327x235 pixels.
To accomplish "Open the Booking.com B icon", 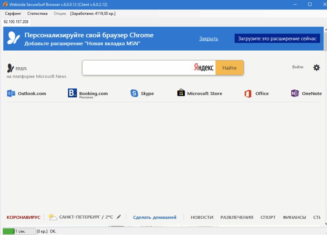I will [72, 94].
